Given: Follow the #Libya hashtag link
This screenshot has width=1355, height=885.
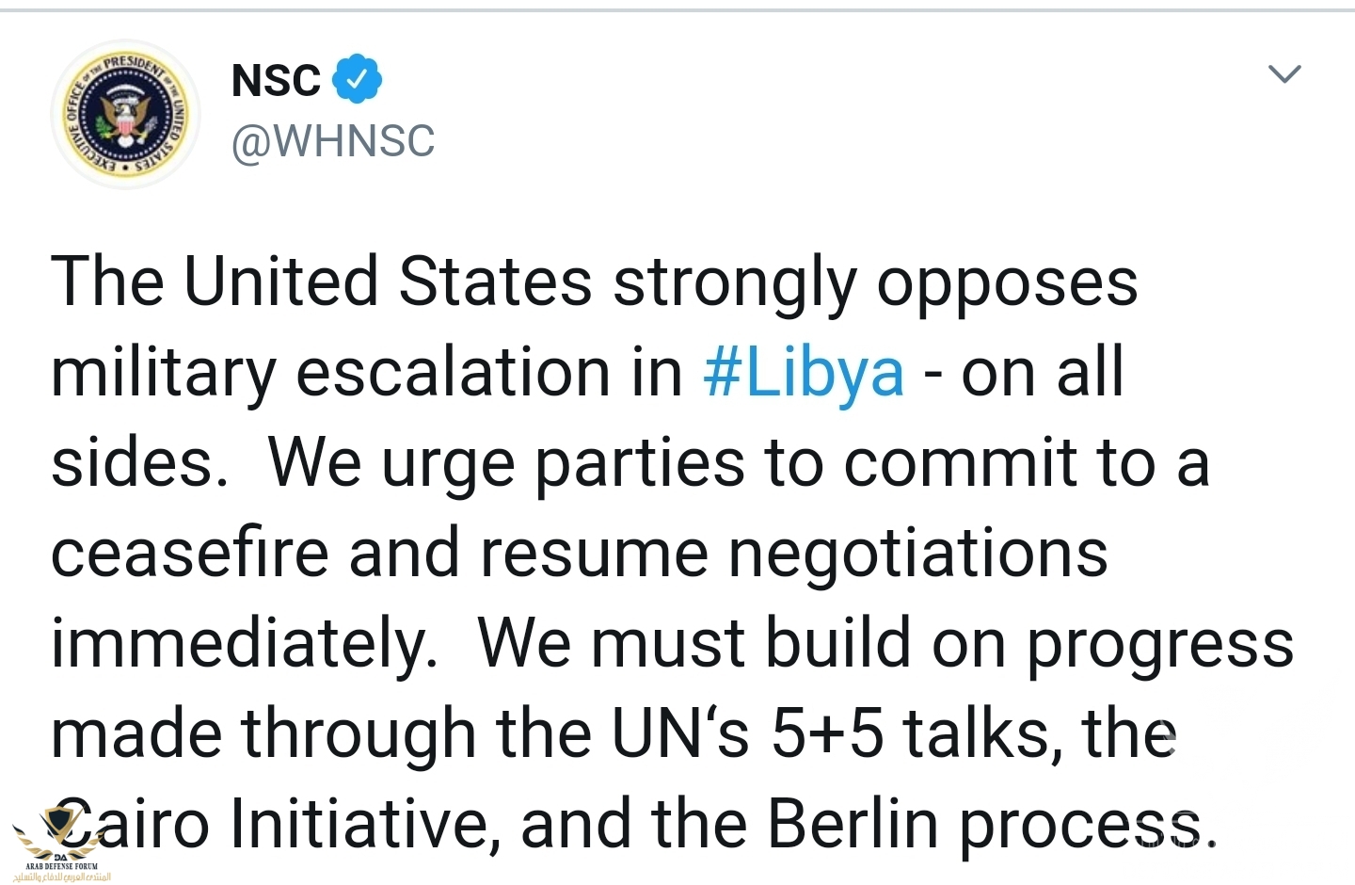Looking at the screenshot, I should point(804,373).
